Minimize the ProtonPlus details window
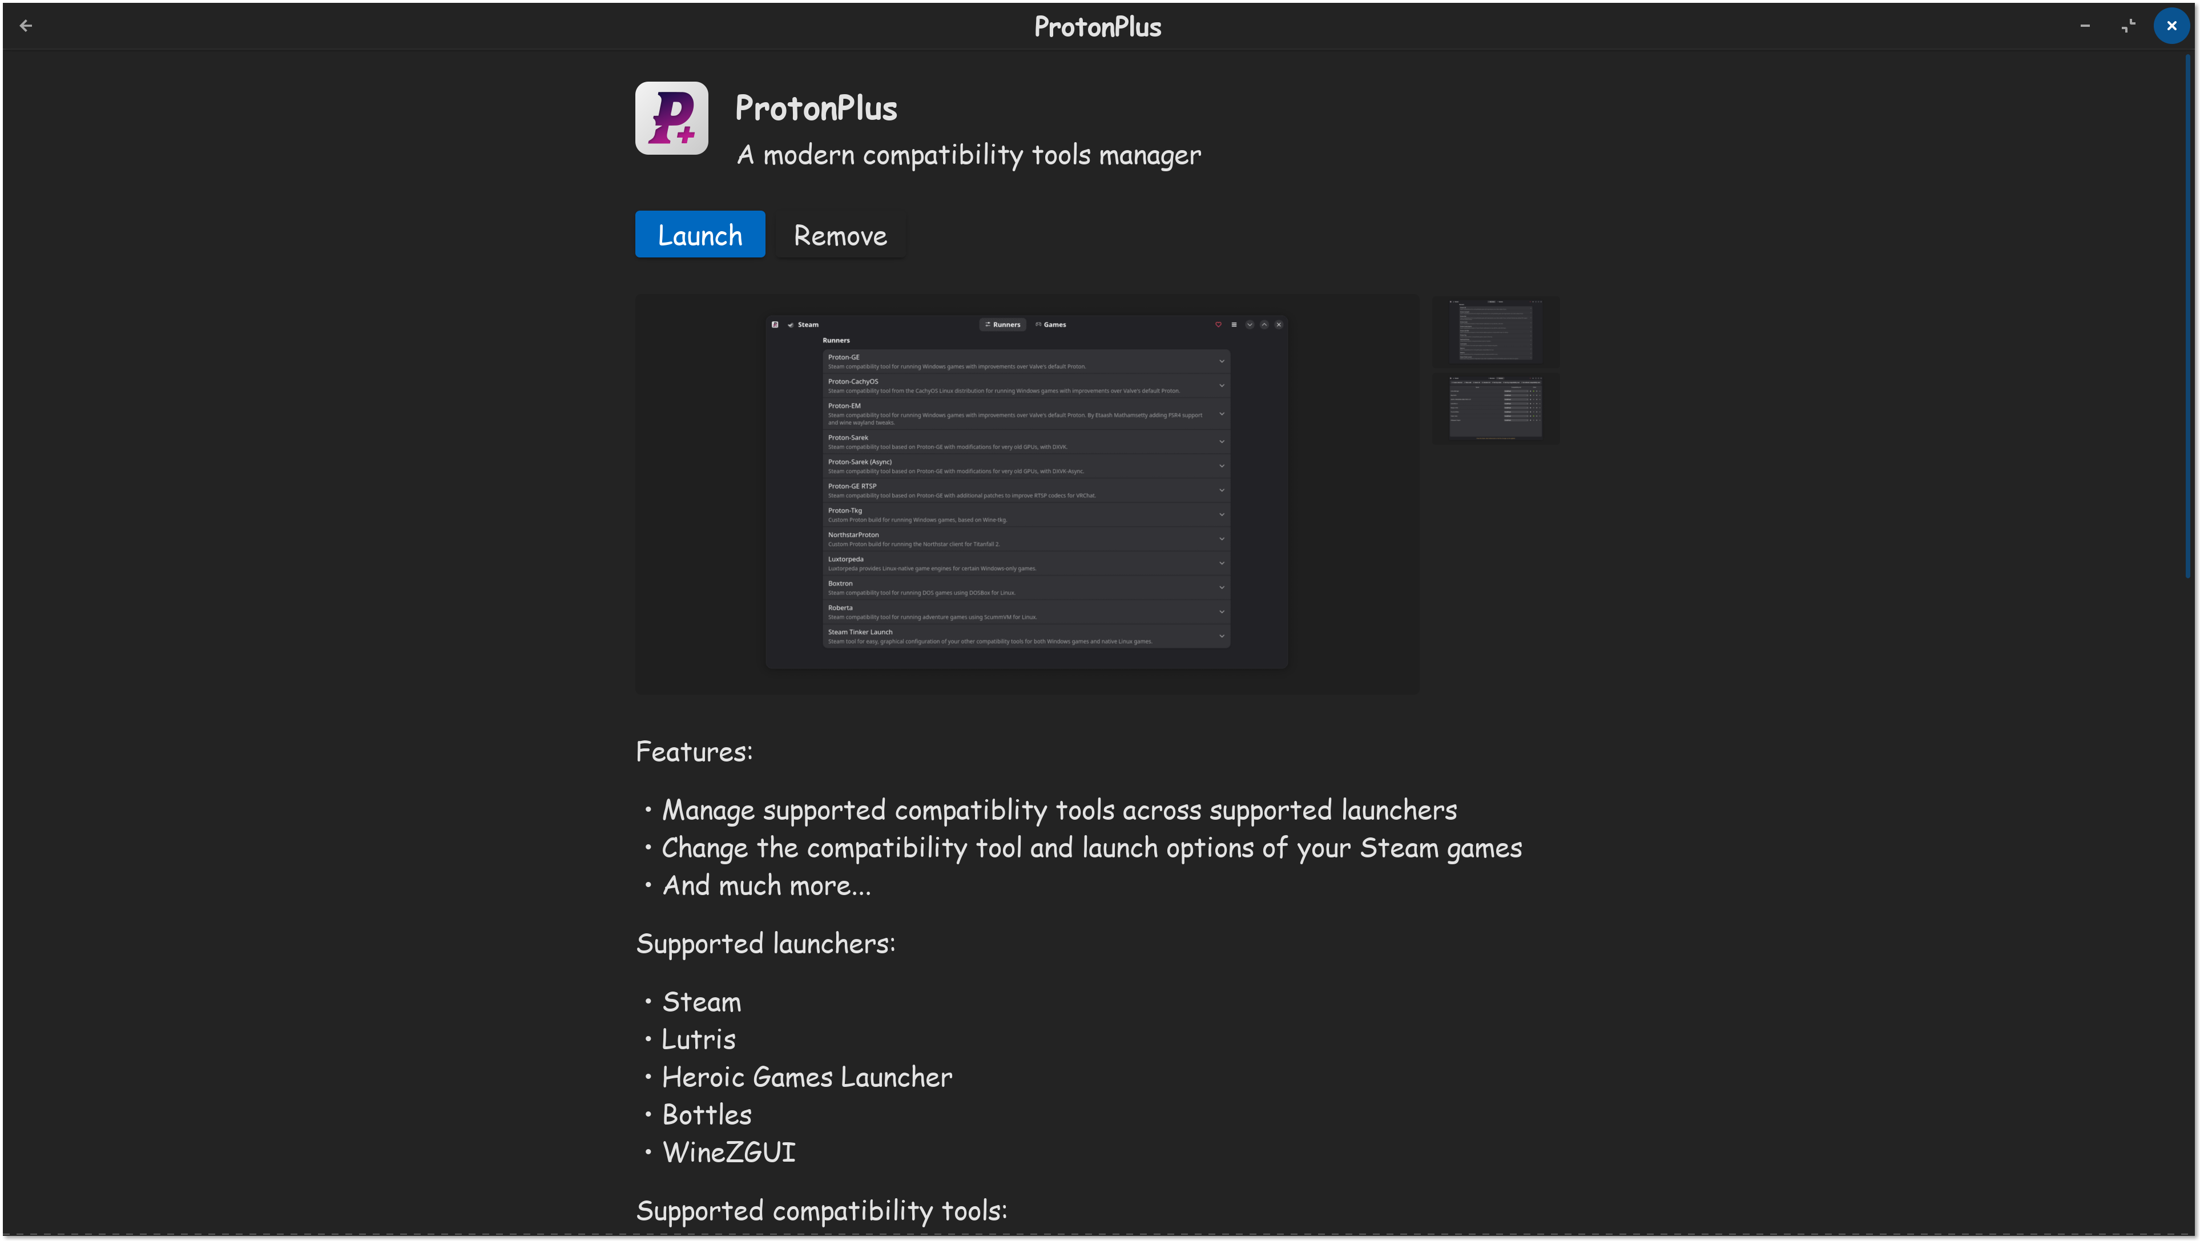This screenshot has width=2200, height=1241. [2085, 26]
